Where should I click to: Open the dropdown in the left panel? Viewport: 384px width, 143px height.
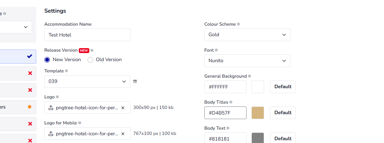[15, 27]
